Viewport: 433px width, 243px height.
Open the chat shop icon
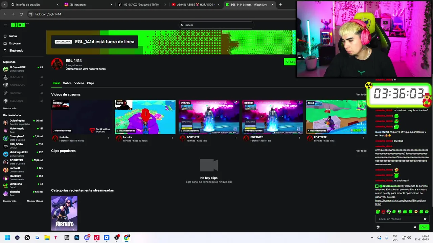pos(378,227)
